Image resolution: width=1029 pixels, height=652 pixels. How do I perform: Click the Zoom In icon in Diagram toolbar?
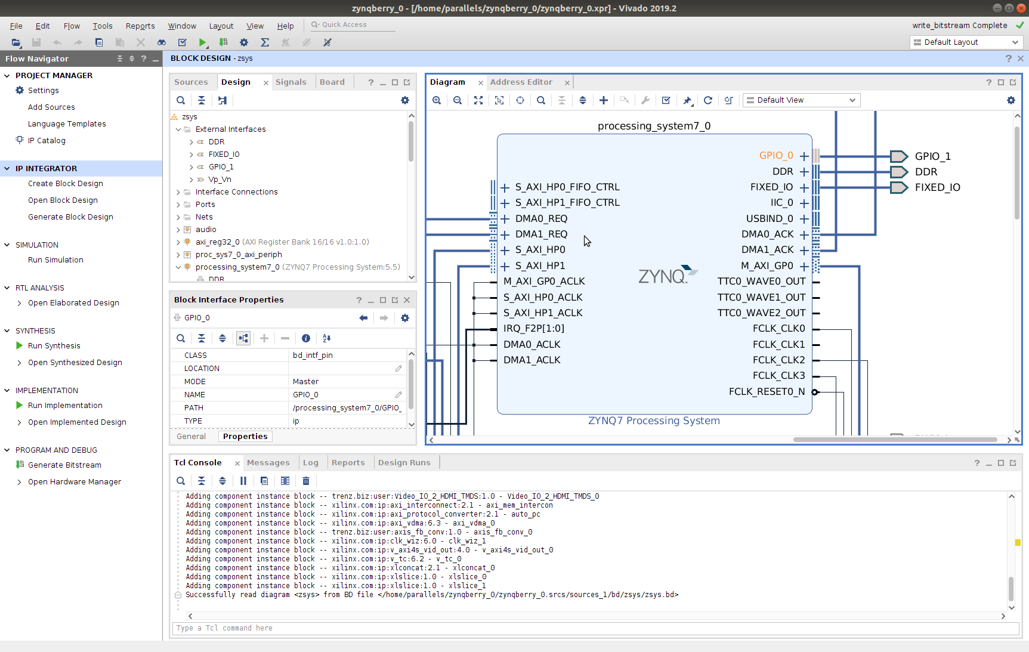(x=437, y=100)
